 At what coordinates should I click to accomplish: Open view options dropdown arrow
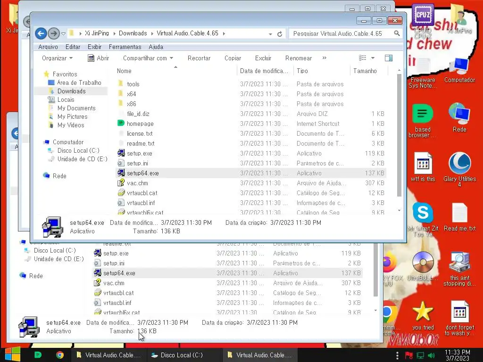(373, 58)
